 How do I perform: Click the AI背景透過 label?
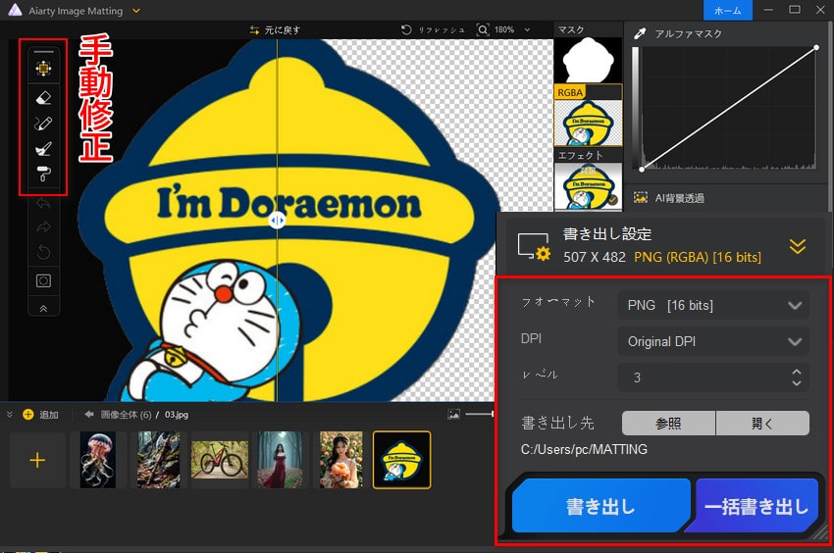point(679,198)
